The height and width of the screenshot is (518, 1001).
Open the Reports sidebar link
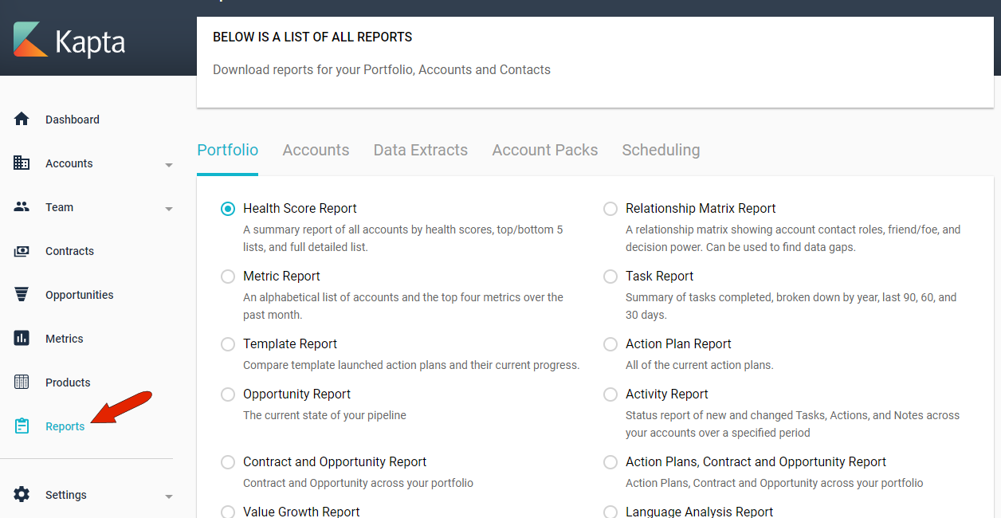point(65,426)
